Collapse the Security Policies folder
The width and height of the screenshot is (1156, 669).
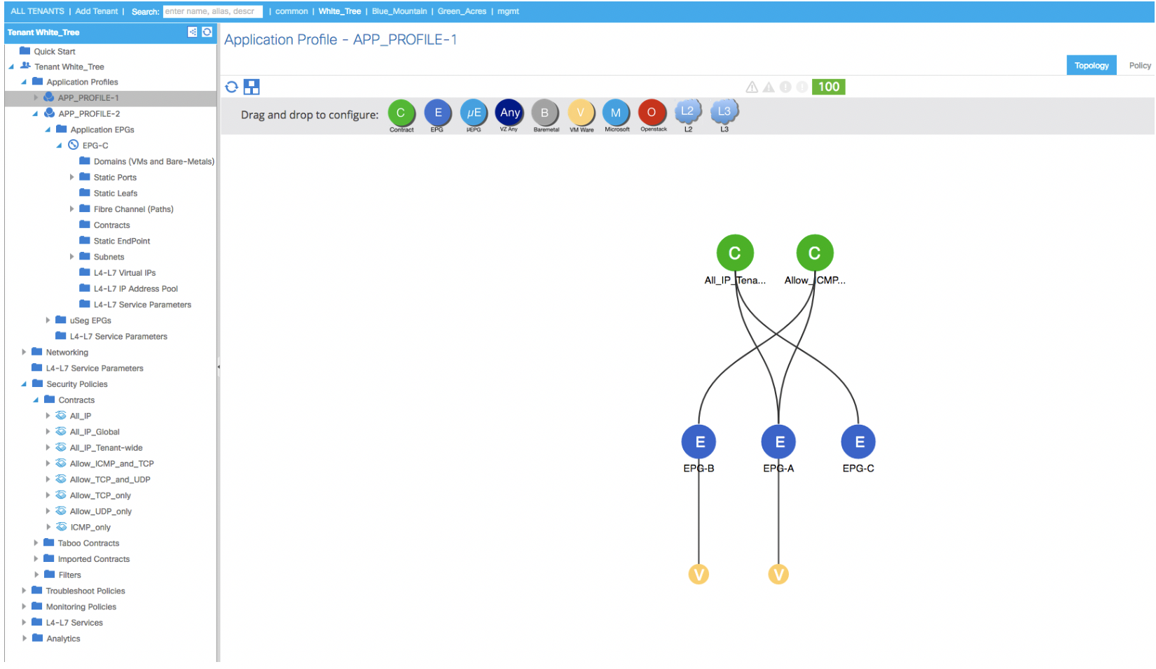(24, 384)
